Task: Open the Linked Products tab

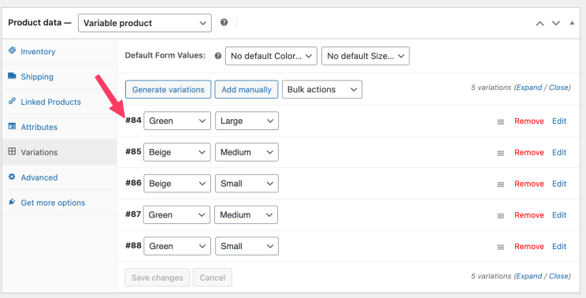Action: coord(59,102)
